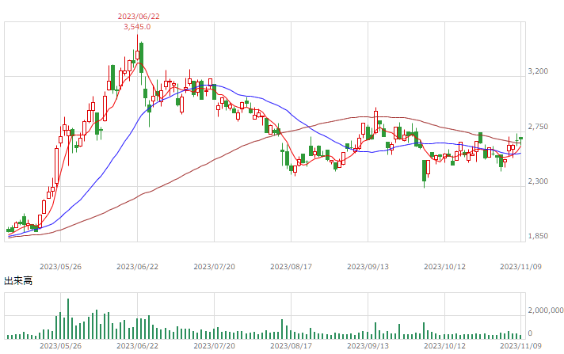Click the 2023/08/17 date under price chart
Viewport: 564px width, 354px height.
pyautogui.click(x=291, y=267)
